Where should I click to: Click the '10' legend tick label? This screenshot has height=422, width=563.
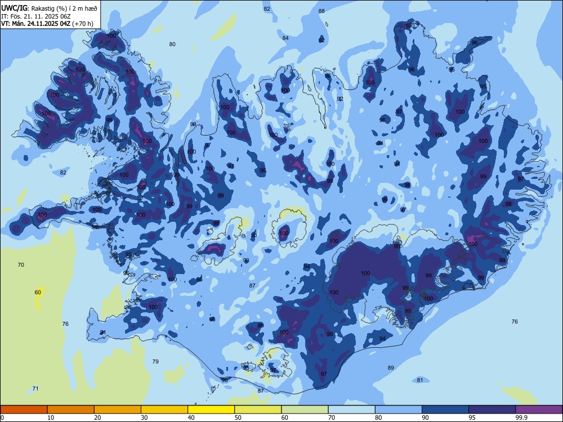coord(51,417)
